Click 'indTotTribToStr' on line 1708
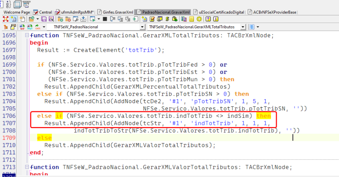Viewport: 339px width, 177px height. [x=101, y=130]
